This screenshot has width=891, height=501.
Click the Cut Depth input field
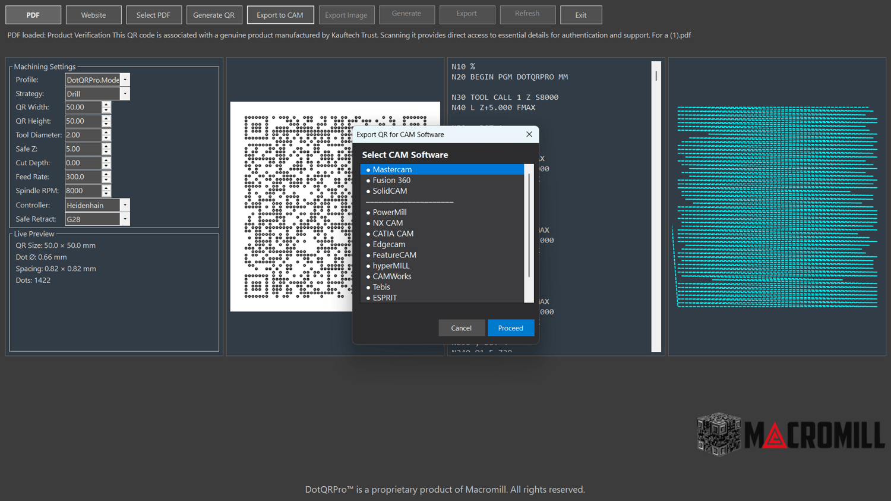pos(83,163)
